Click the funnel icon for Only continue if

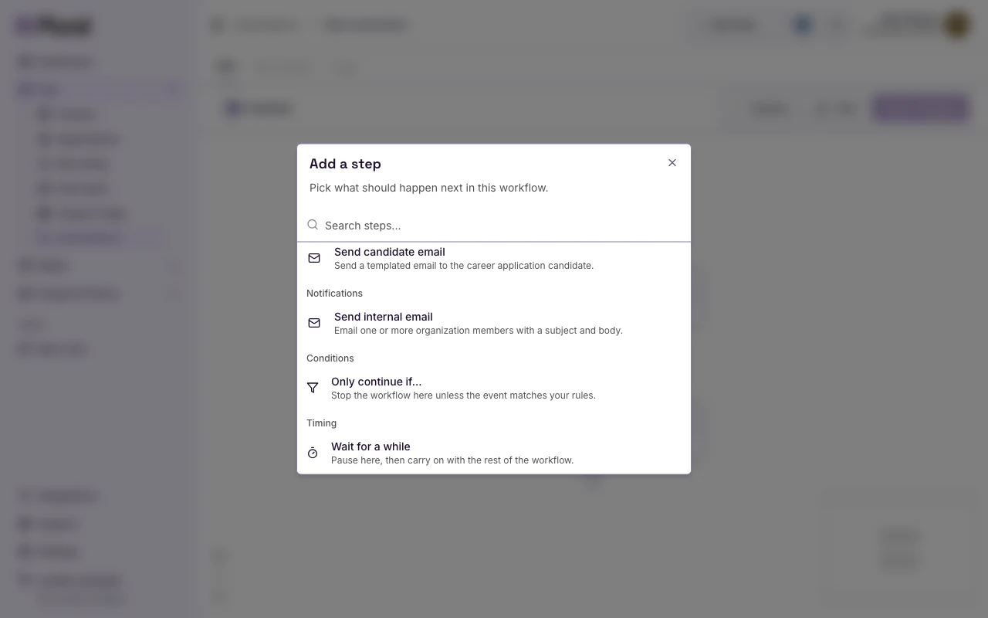pyautogui.click(x=313, y=388)
